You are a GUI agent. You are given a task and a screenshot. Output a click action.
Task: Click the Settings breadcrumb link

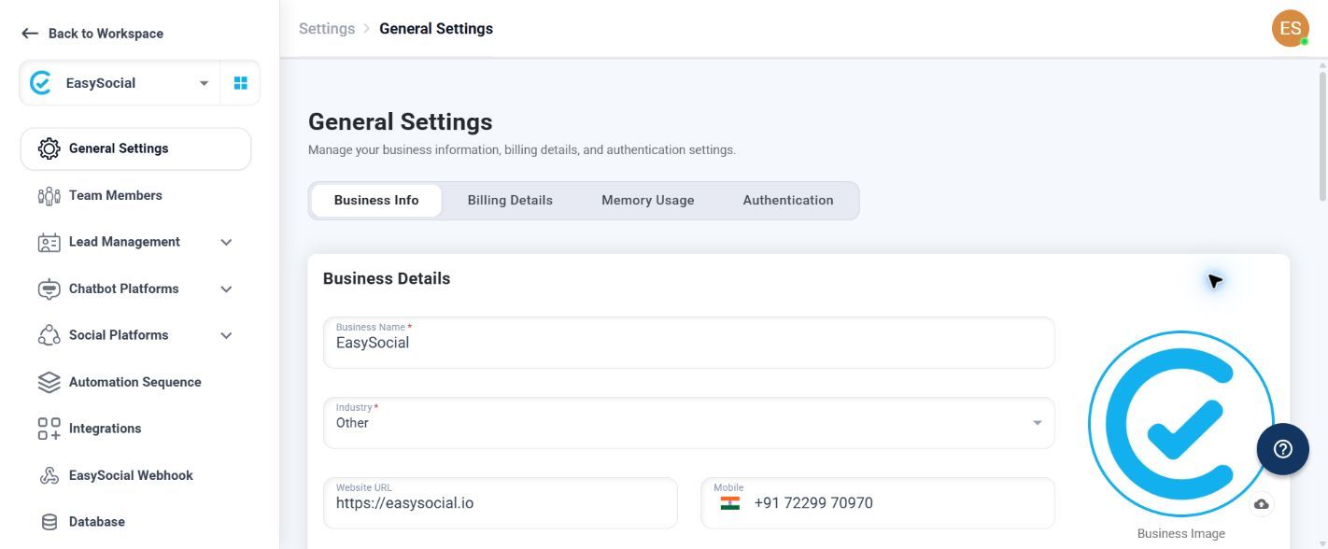tap(327, 29)
